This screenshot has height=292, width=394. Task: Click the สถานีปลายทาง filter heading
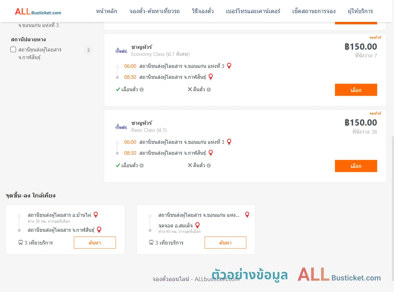tap(28, 39)
